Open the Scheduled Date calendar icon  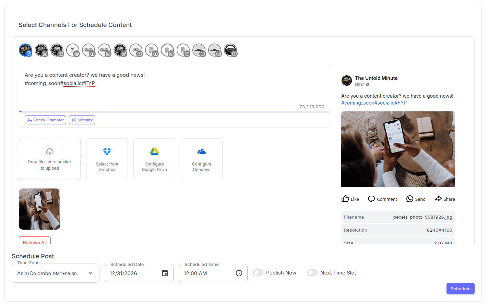click(165, 273)
